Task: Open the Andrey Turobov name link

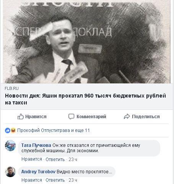Action: point(38,172)
